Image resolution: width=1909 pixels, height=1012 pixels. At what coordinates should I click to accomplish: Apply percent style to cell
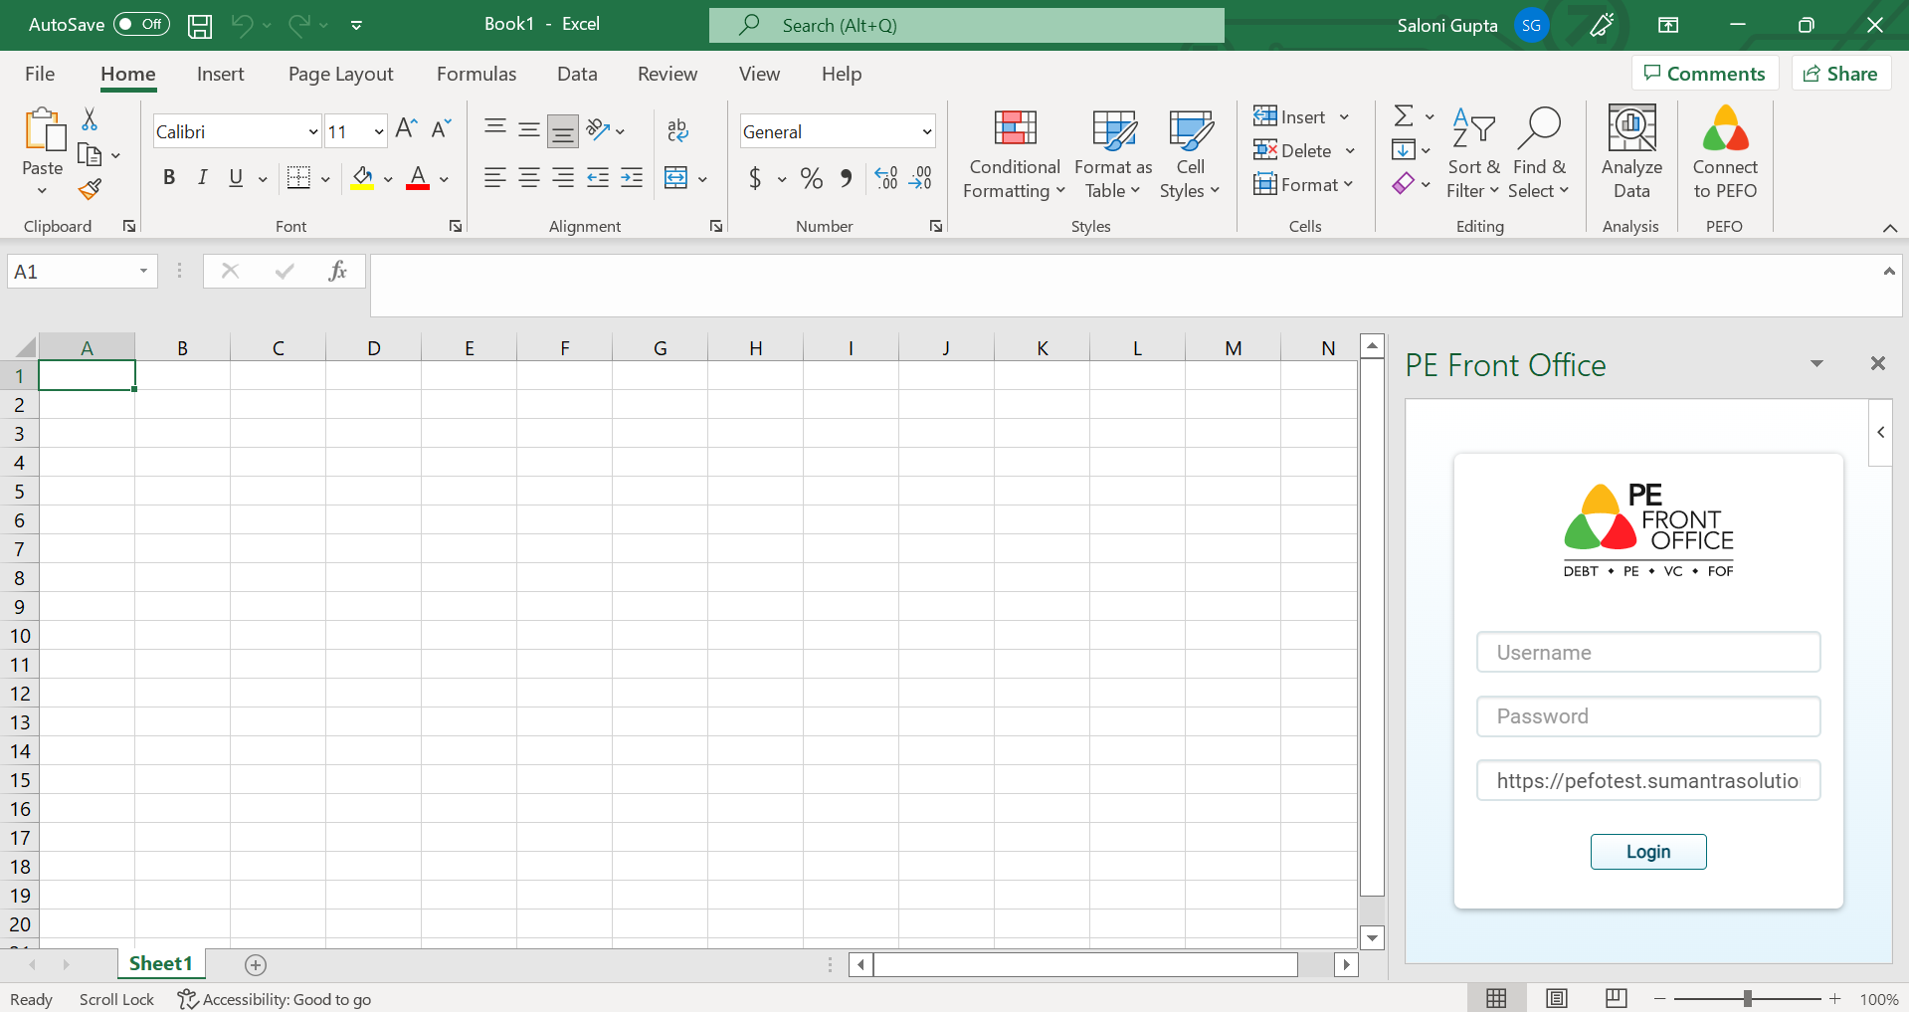click(811, 178)
